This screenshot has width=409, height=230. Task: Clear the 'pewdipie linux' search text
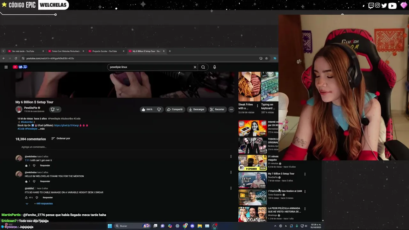click(195, 67)
